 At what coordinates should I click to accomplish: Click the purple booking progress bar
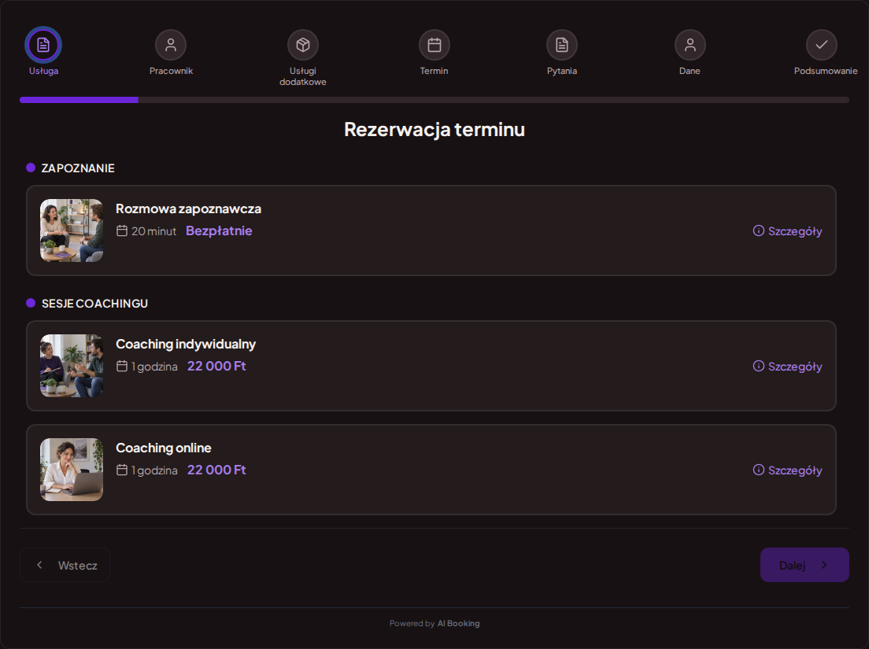pyautogui.click(x=79, y=100)
